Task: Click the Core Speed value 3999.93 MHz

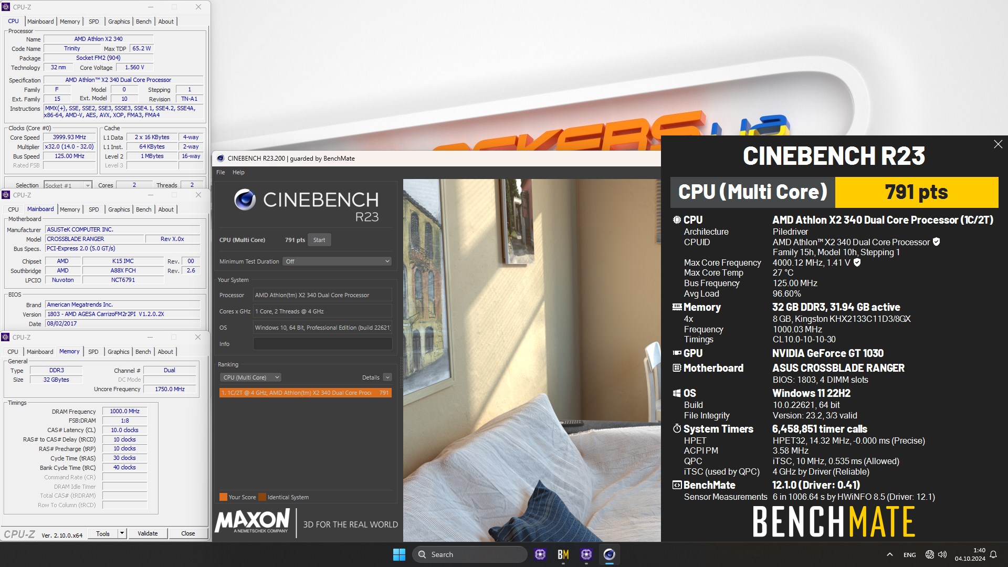Action: (69, 137)
